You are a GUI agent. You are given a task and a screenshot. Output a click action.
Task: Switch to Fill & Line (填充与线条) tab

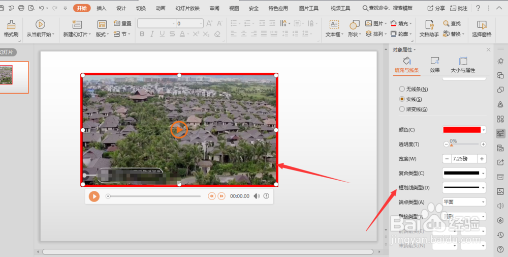point(406,65)
